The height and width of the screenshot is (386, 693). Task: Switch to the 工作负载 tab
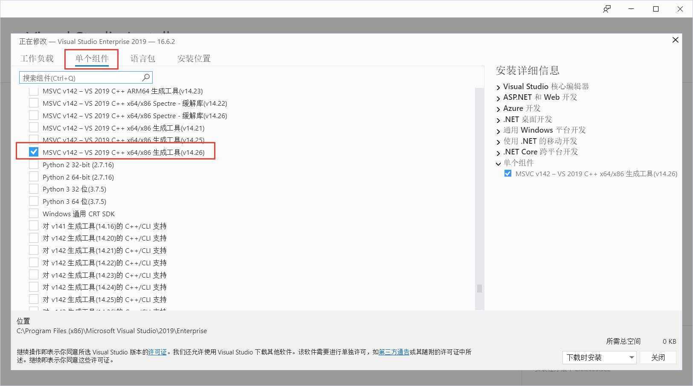[37, 58]
